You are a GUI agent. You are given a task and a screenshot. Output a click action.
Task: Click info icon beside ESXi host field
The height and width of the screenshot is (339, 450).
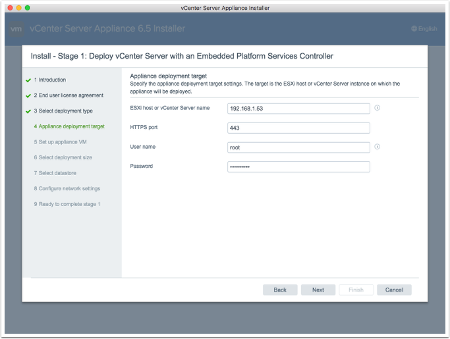coord(378,108)
